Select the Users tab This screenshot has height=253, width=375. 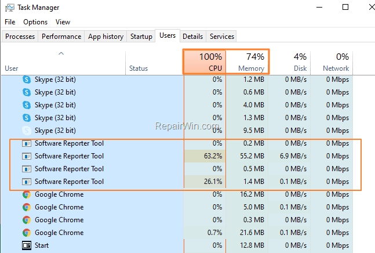tap(168, 35)
